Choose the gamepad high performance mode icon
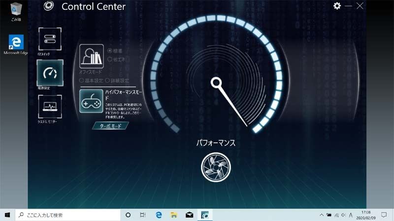This screenshot has width=394, height=221. coord(92,101)
